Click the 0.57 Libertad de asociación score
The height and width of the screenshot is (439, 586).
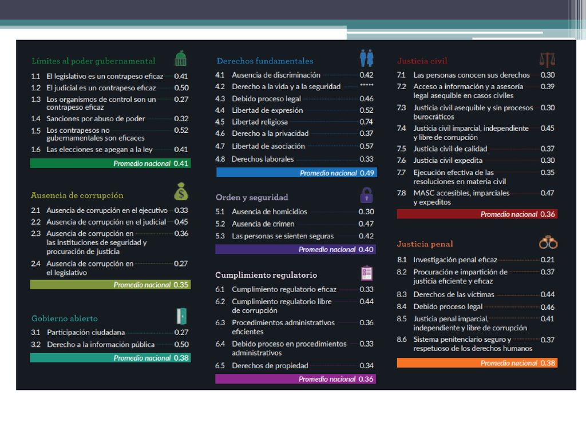[x=367, y=146]
